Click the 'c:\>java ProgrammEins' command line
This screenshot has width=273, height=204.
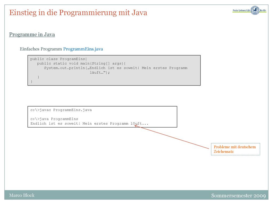tap(54, 119)
